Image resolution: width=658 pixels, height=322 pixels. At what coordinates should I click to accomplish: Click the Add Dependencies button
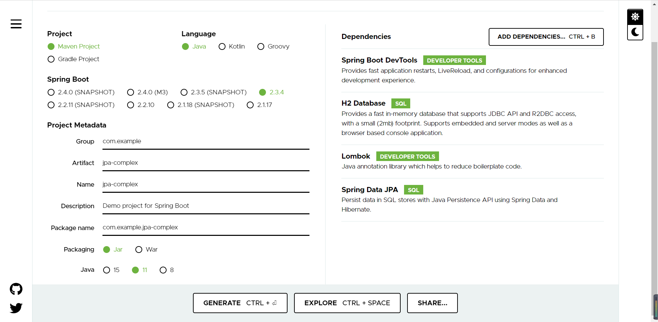coord(546,37)
